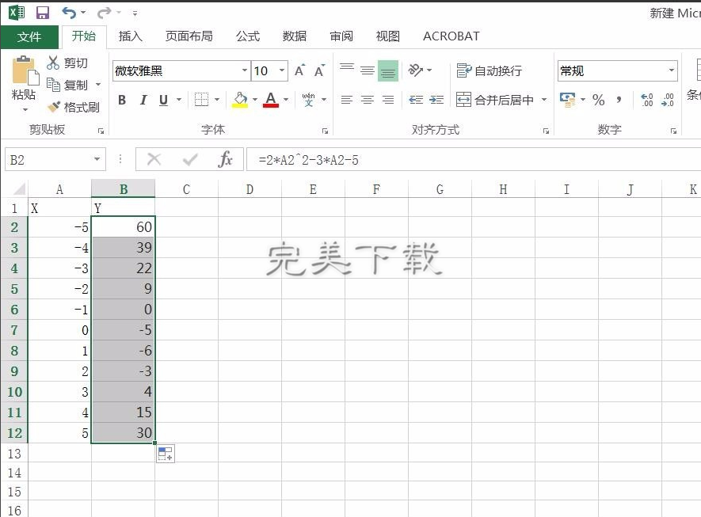
Task: Decrease indent icon
Action: click(416, 100)
